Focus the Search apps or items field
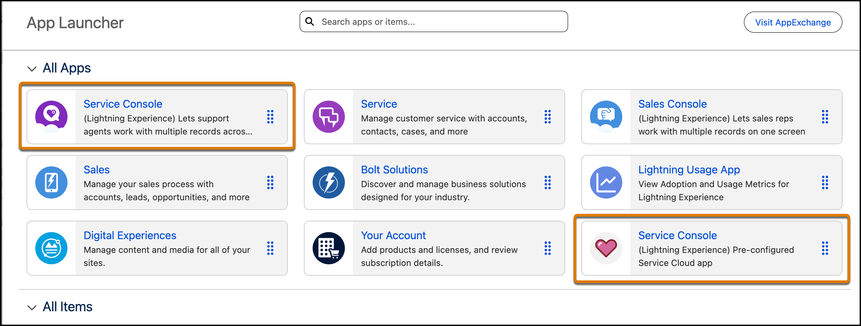The width and height of the screenshot is (861, 326). click(434, 21)
